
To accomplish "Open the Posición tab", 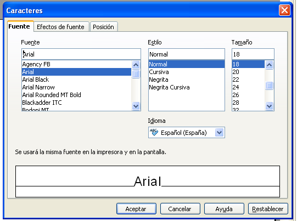I will [103, 27].
